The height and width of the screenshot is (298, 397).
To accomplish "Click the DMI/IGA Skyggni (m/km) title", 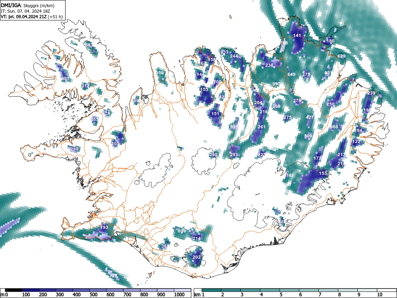I will pos(28,6).
